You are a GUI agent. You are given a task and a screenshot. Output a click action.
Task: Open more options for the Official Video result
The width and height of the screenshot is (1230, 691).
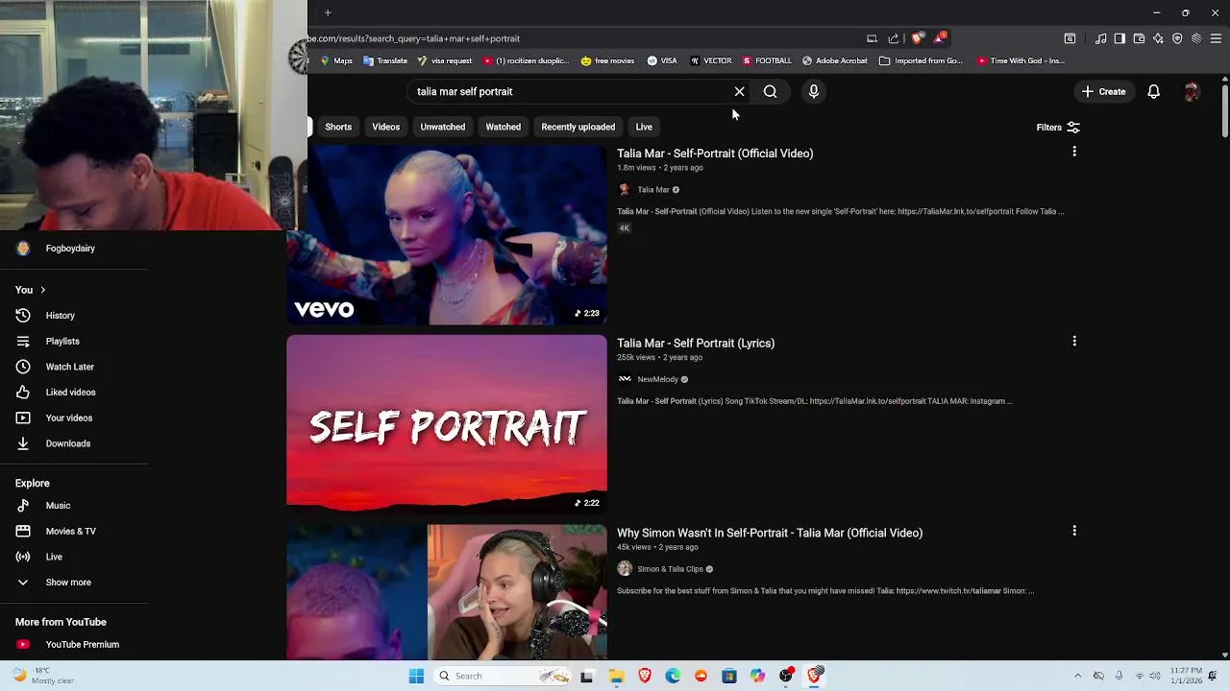pyautogui.click(x=1074, y=152)
